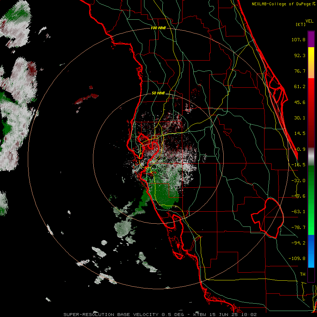The width and height of the screenshot is (317, 317).
Task: Click the TH legend label
Action: point(303,274)
